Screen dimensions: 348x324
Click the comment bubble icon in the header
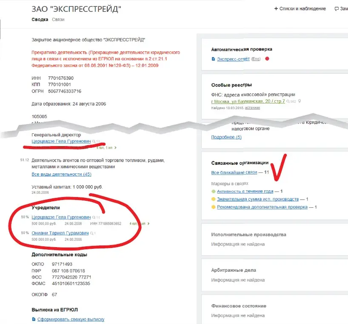point(337,8)
